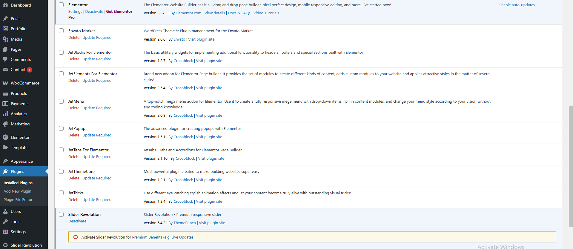
Task: Open Elementor View details link
Action: pos(215,13)
